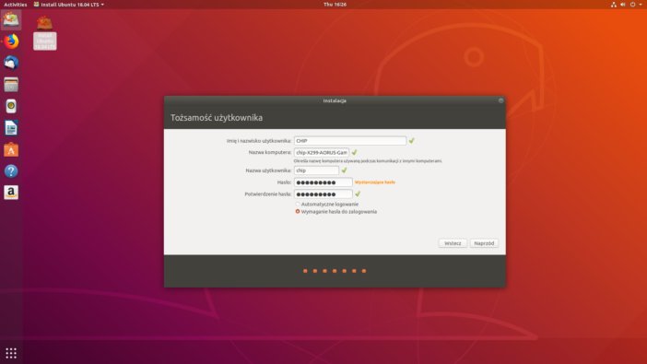Open the Files manager dock icon
Viewport: 647px width, 364px height.
click(x=11, y=85)
